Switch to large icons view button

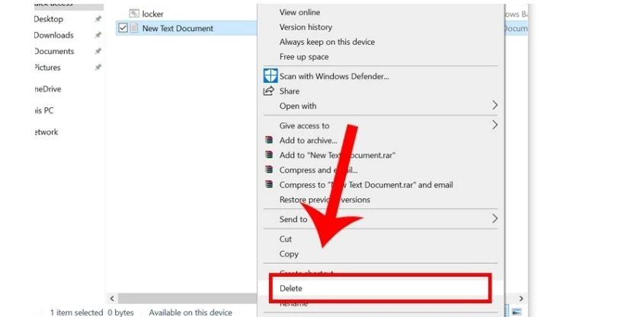click(x=517, y=312)
